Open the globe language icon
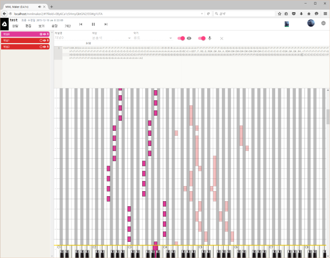This screenshot has width=330, height=258. [x=323, y=23]
